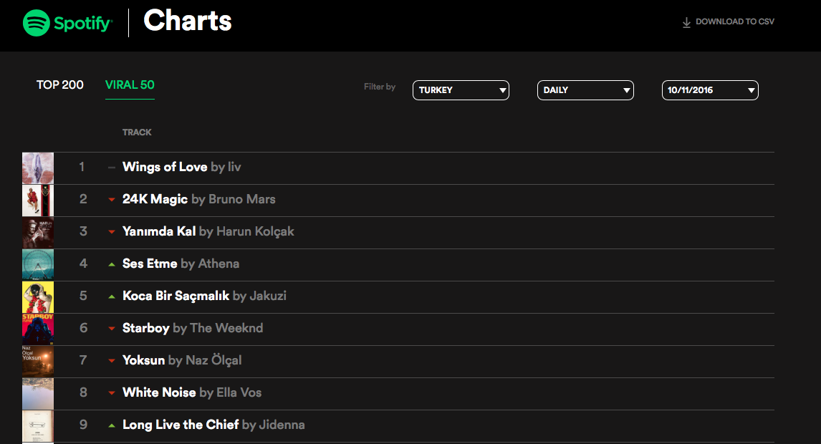Click Download to CSV link
This screenshot has height=444, width=821.
734,21
